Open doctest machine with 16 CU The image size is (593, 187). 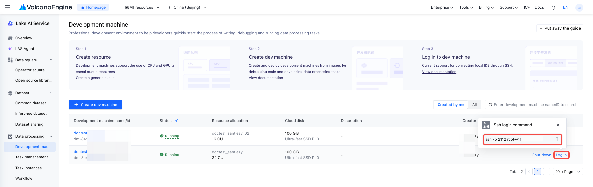tap(80, 133)
